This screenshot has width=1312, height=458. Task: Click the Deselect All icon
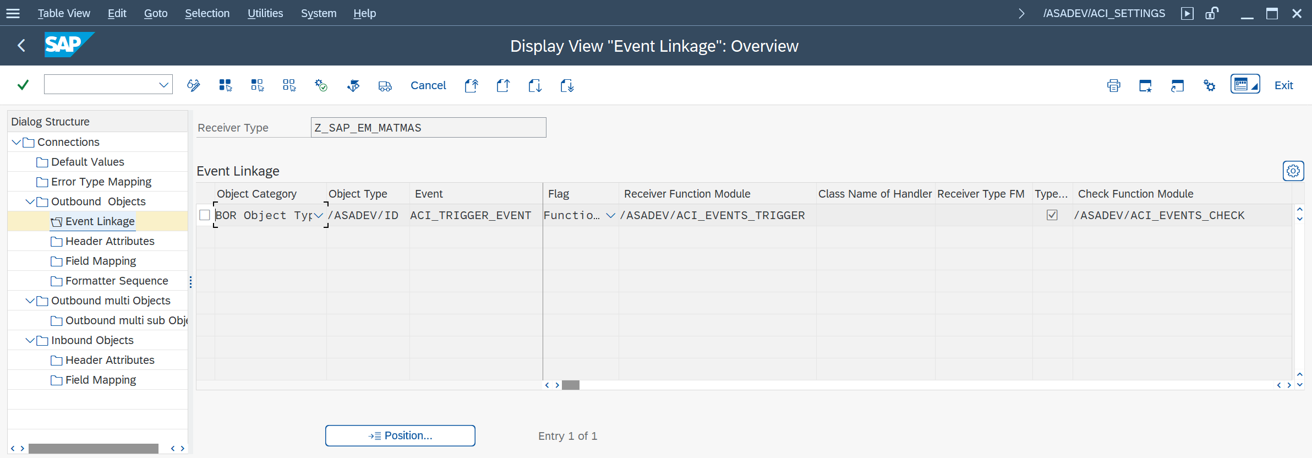coord(289,85)
